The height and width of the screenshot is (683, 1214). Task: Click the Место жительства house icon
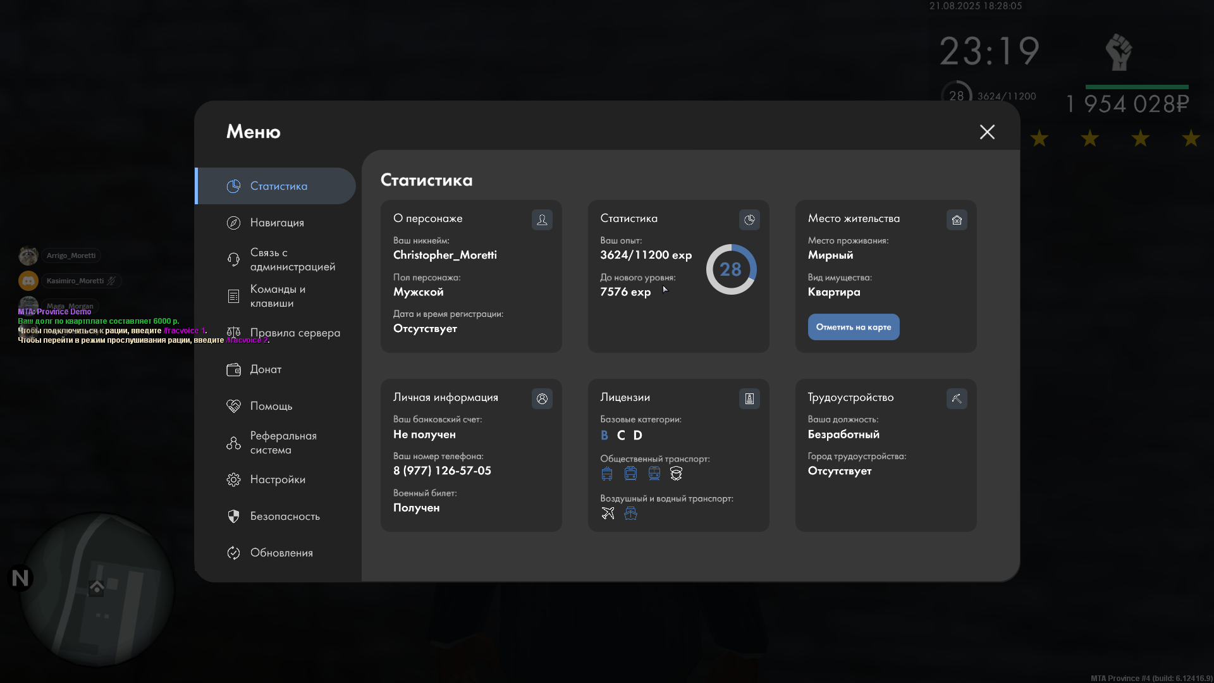pos(957,219)
